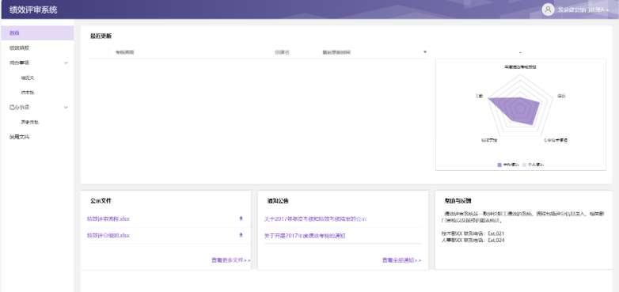This screenshot has height=292, width=619.
Task: Open the sub-item under 已办事项
Action: [x=29, y=123]
